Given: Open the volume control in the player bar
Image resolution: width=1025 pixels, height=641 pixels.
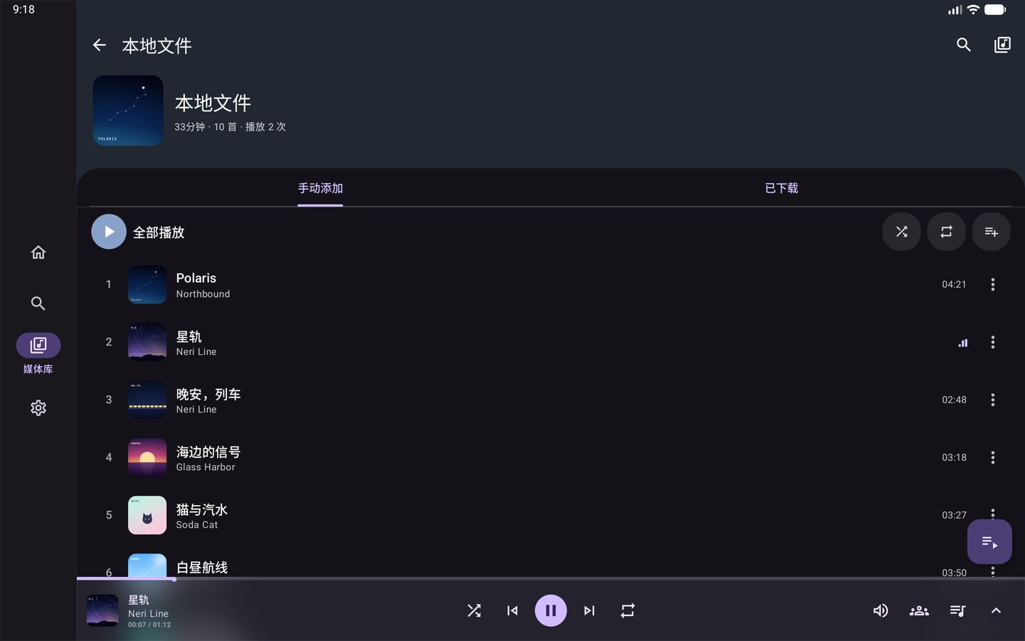Looking at the screenshot, I should (x=881, y=610).
